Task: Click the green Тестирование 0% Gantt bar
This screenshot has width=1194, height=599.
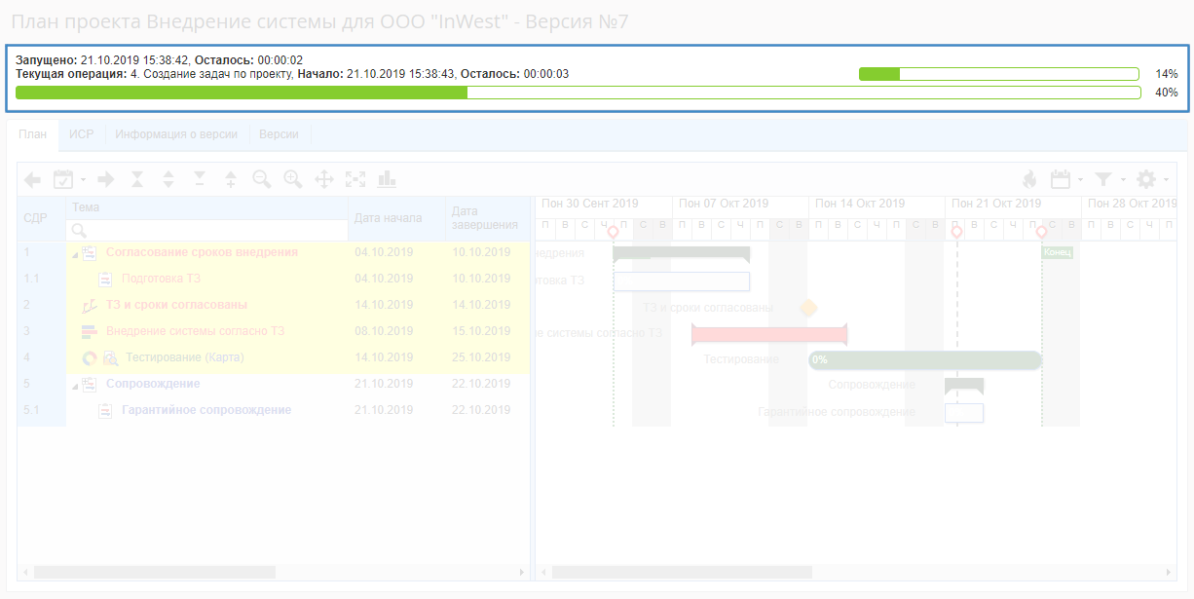Action: [925, 359]
